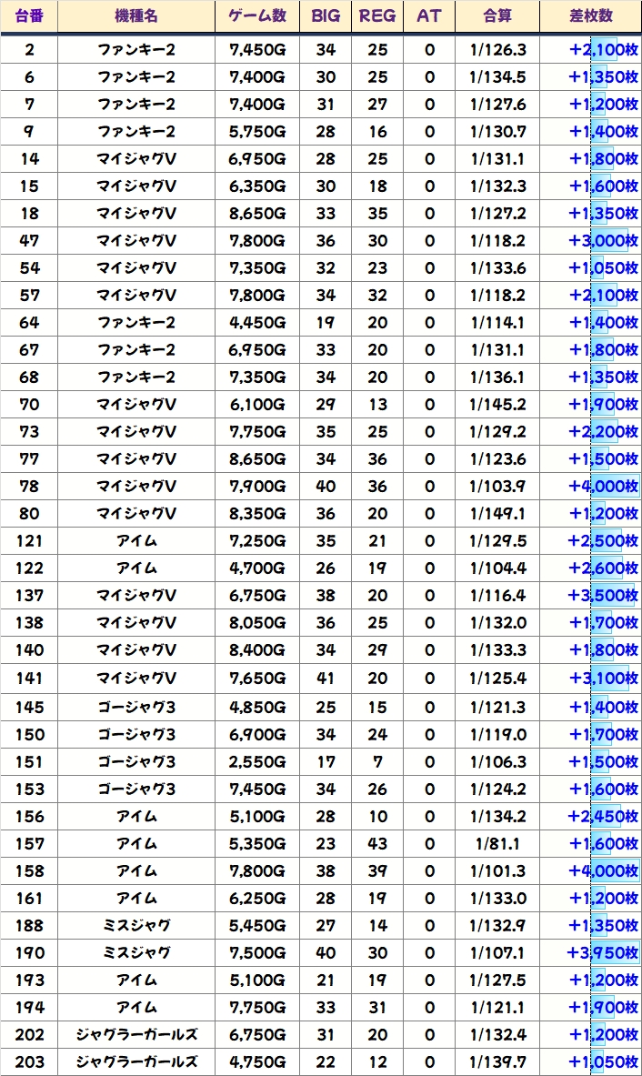Image resolution: width=642 pixels, height=1076 pixels.
Task: Select the 2,550G game count cell
Action: tap(257, 762)
